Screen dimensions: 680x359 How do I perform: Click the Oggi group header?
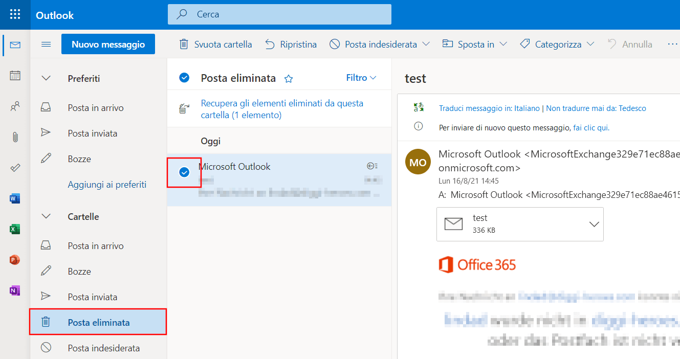(x=211, y=141)
